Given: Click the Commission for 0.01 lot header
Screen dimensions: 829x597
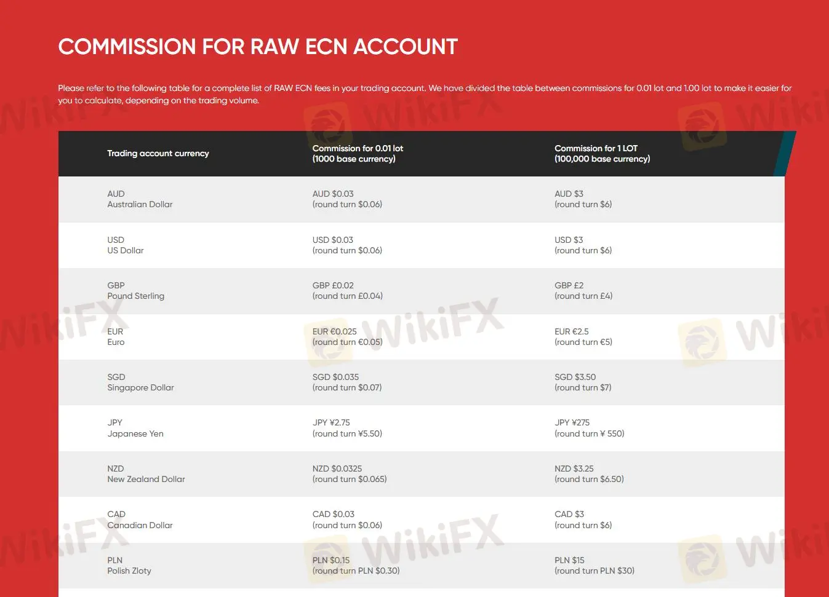Looking at the screenshot, I should (x=358, y=154).
